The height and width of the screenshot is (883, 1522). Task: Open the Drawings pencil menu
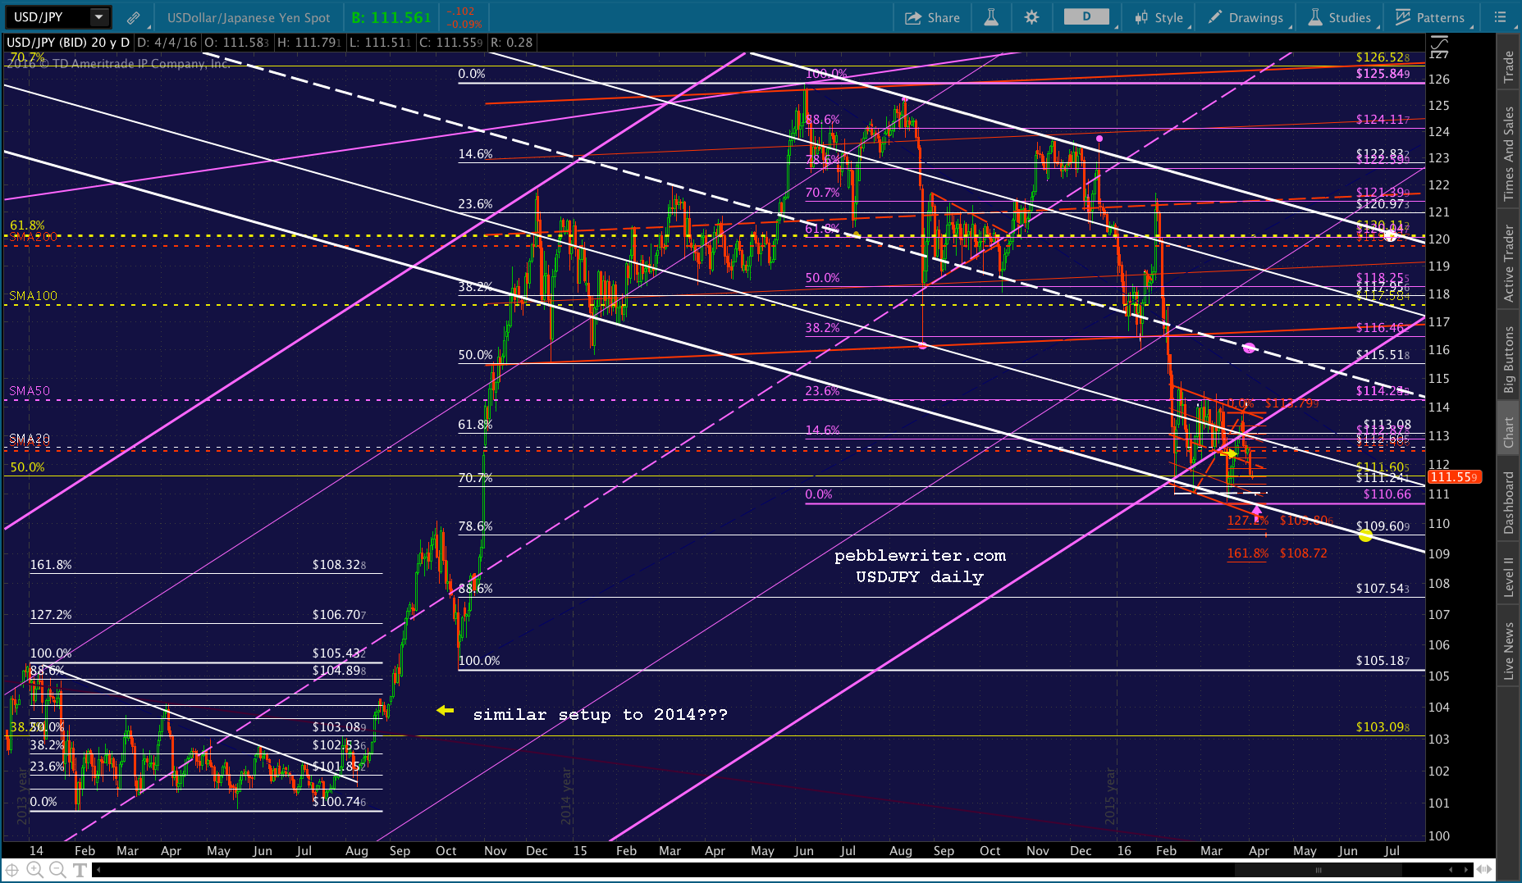(x=1246, y=17)
